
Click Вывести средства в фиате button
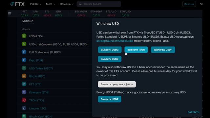[117, 84]
